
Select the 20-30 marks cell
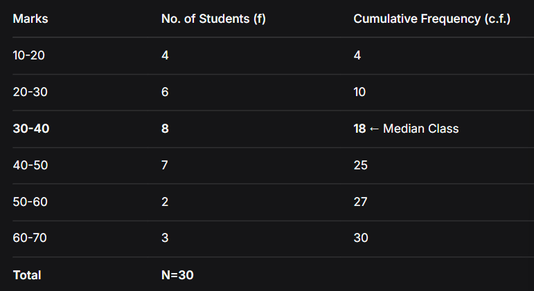[x=29, y=92]
